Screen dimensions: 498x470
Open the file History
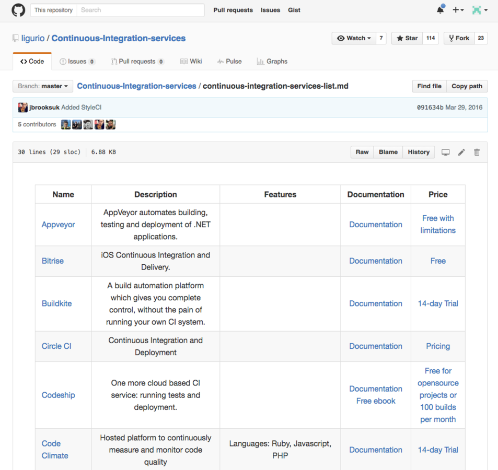pyautogui.click(x=419, y=152)
